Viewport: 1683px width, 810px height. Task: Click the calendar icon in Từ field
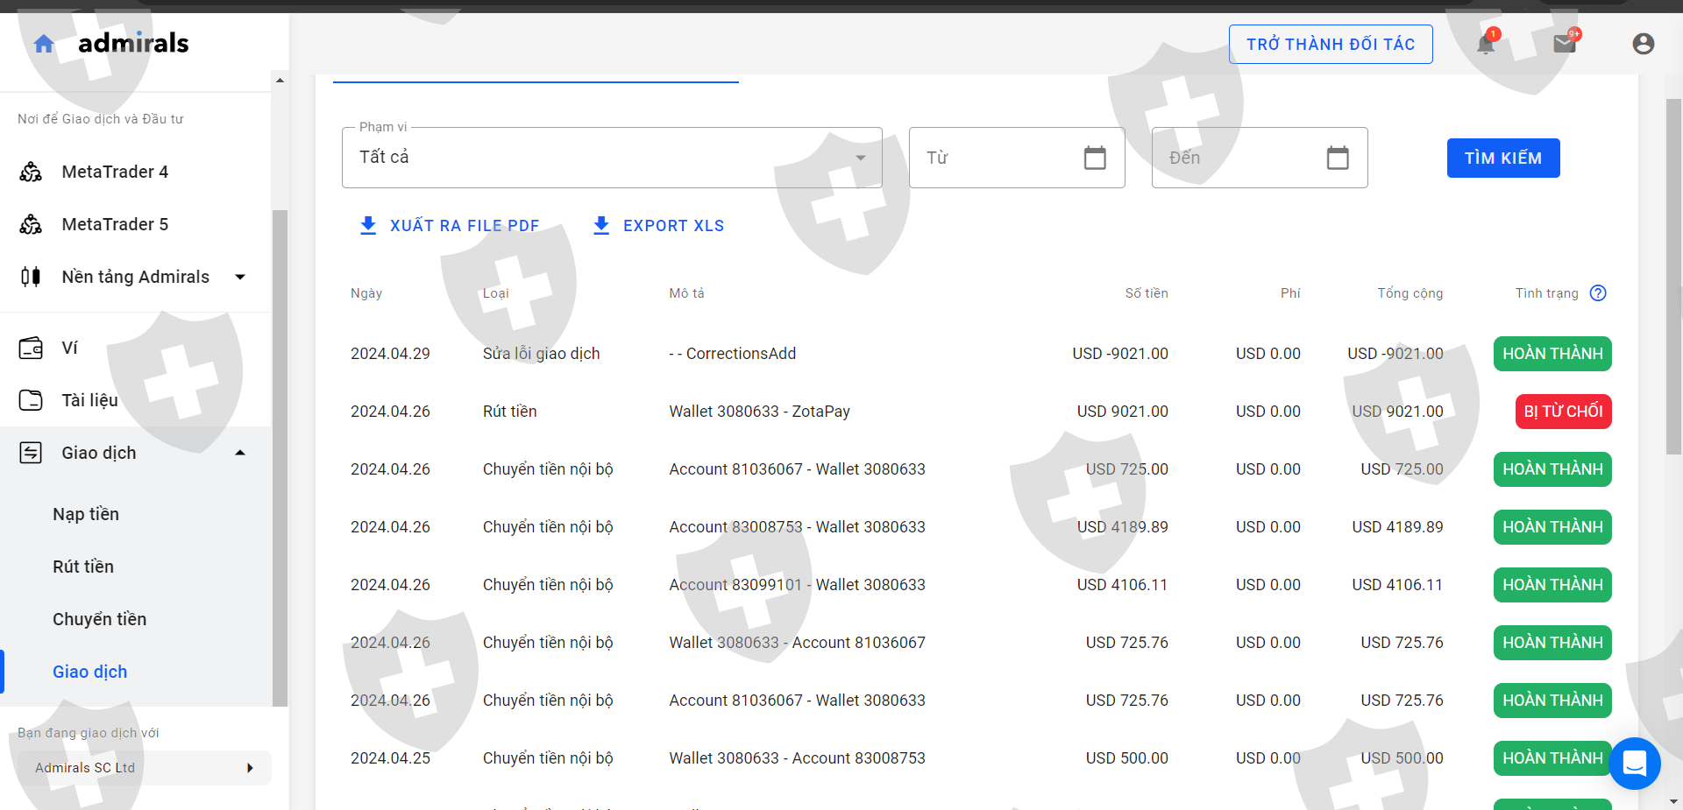coord(1095,158)
